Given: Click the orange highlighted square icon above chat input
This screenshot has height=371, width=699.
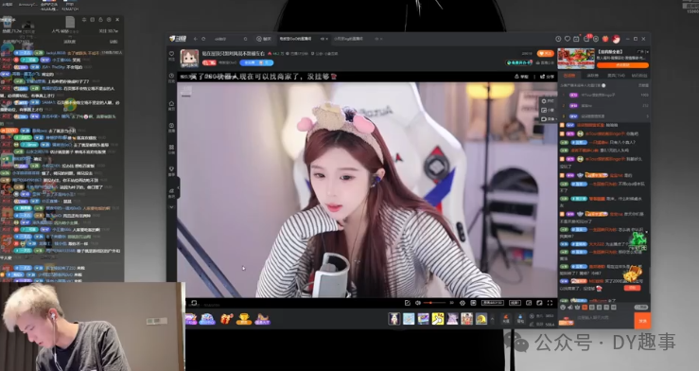Looking at the screenshot, I should click(x=585, y=308).
